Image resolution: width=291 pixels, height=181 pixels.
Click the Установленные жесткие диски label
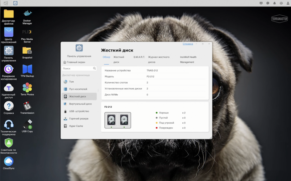click(123, 89)
